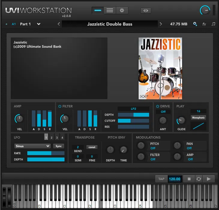Viewport: 219px width, 210px height.
Task: Toggle the LFO Sync button
Action: pos(59,146)
